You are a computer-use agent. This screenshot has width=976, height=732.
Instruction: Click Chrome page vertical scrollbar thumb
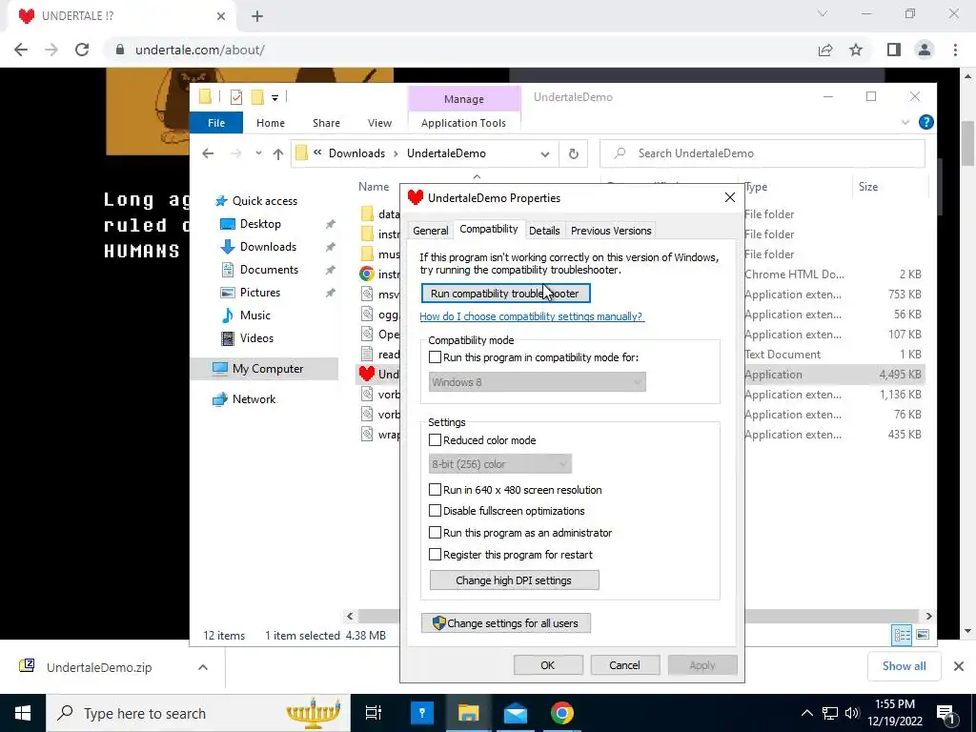coord(968,143)
